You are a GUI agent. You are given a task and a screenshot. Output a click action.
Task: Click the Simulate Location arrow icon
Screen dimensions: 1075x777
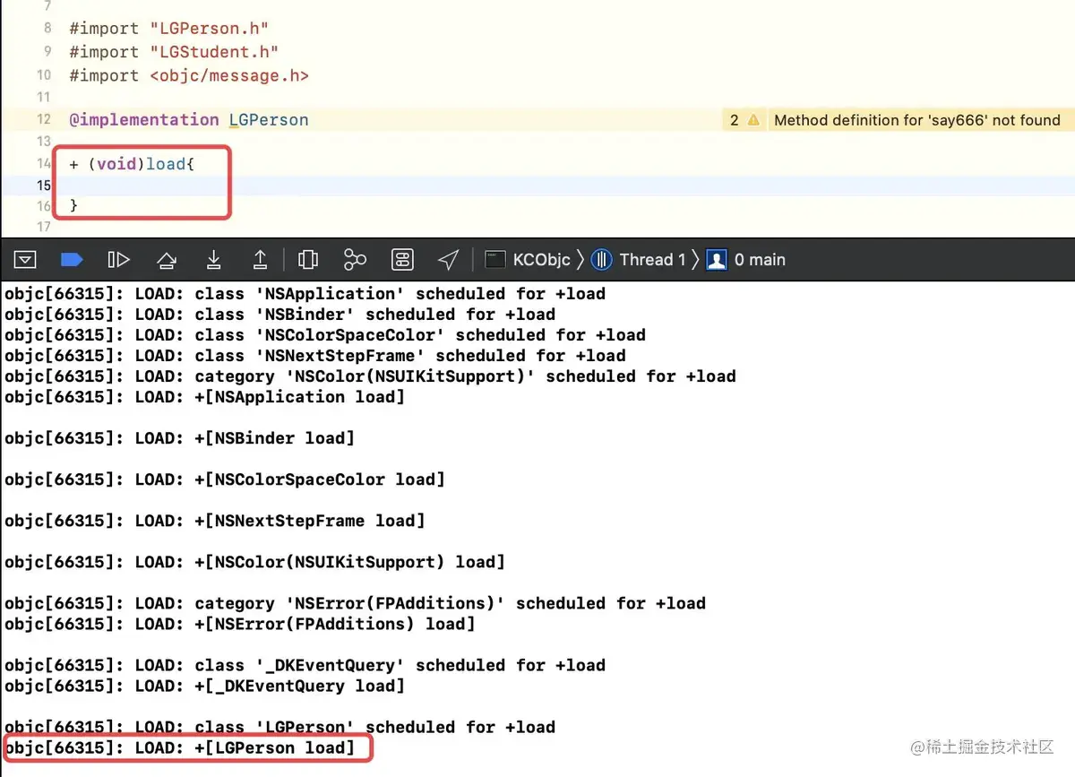click(x=449, y=260)
